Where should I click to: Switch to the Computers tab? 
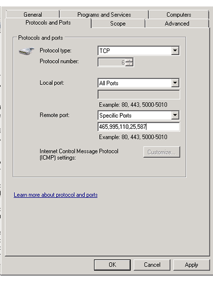coord(179,14)
